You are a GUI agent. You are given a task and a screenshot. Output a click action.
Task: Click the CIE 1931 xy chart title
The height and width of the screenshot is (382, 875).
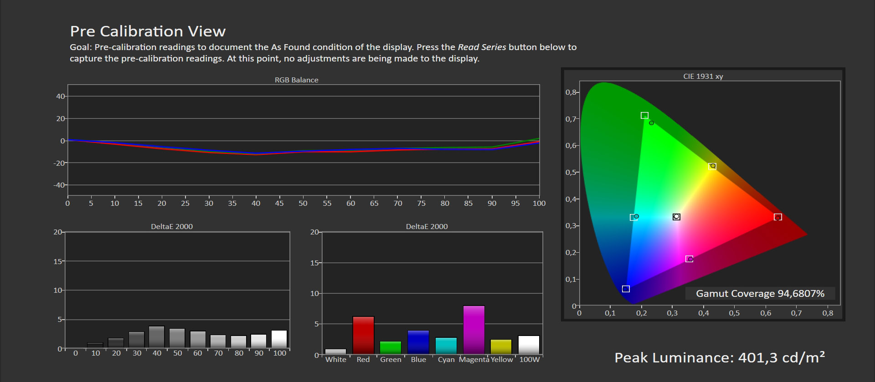703,76
